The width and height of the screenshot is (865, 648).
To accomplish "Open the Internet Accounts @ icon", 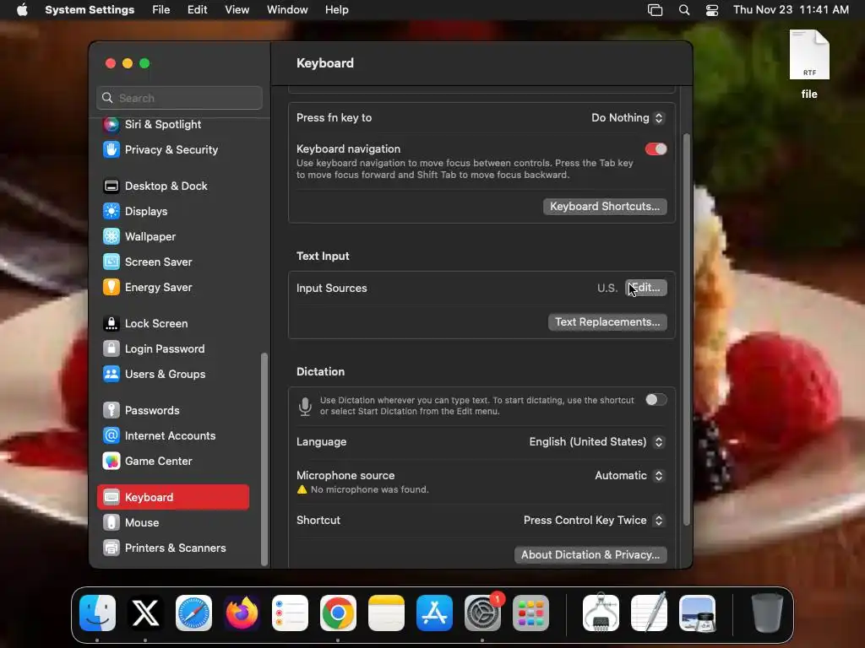I will 112,436.
